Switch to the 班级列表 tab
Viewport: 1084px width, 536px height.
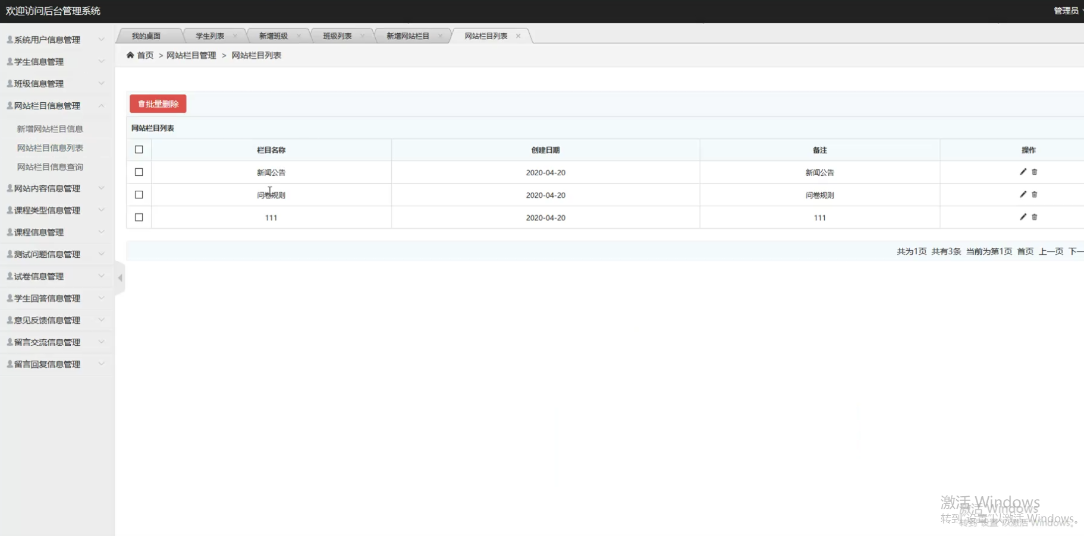[337, 36]
